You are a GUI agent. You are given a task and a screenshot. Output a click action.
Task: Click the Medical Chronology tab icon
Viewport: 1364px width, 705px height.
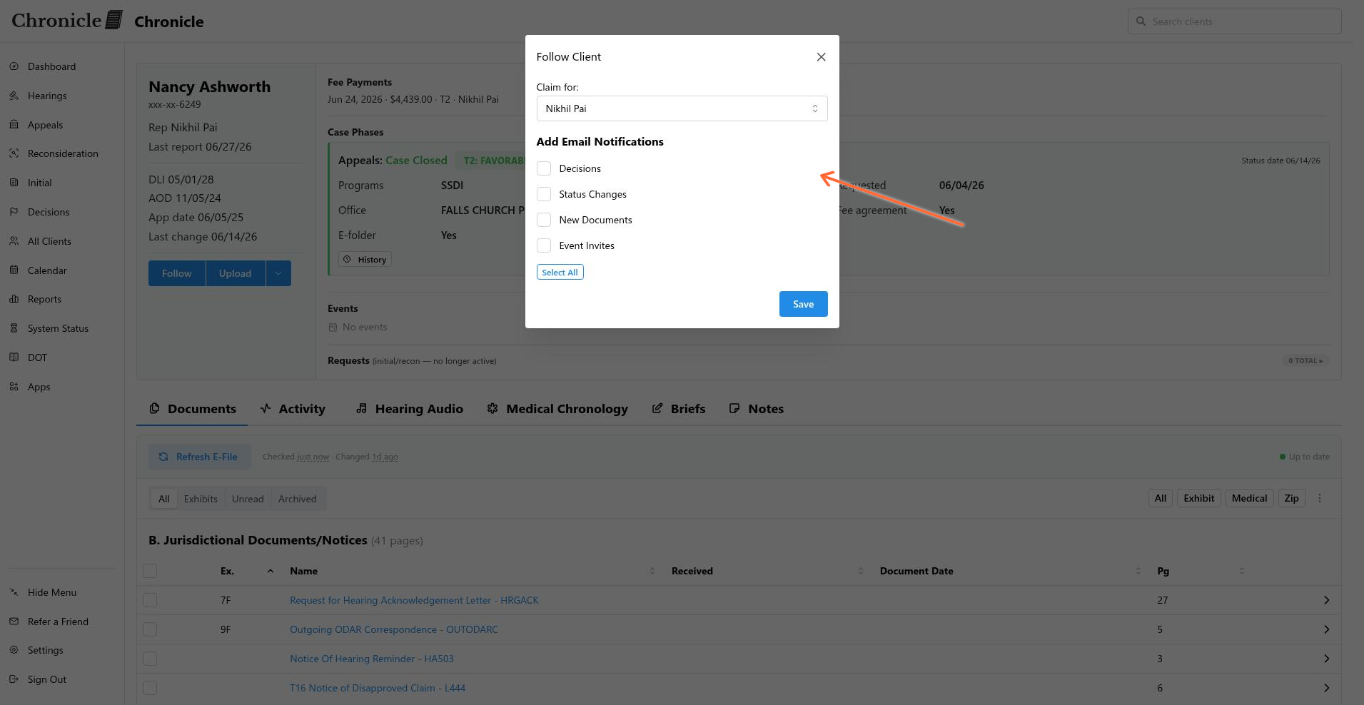coord(492,408)
